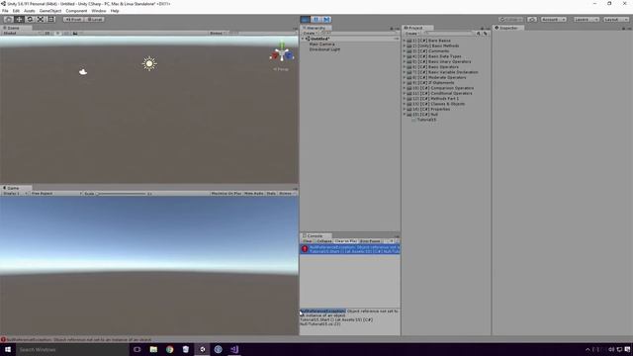Viewport: 633px width, 356px height.
Task: Toggle Console Error Pause
Action: pos(370,241)
